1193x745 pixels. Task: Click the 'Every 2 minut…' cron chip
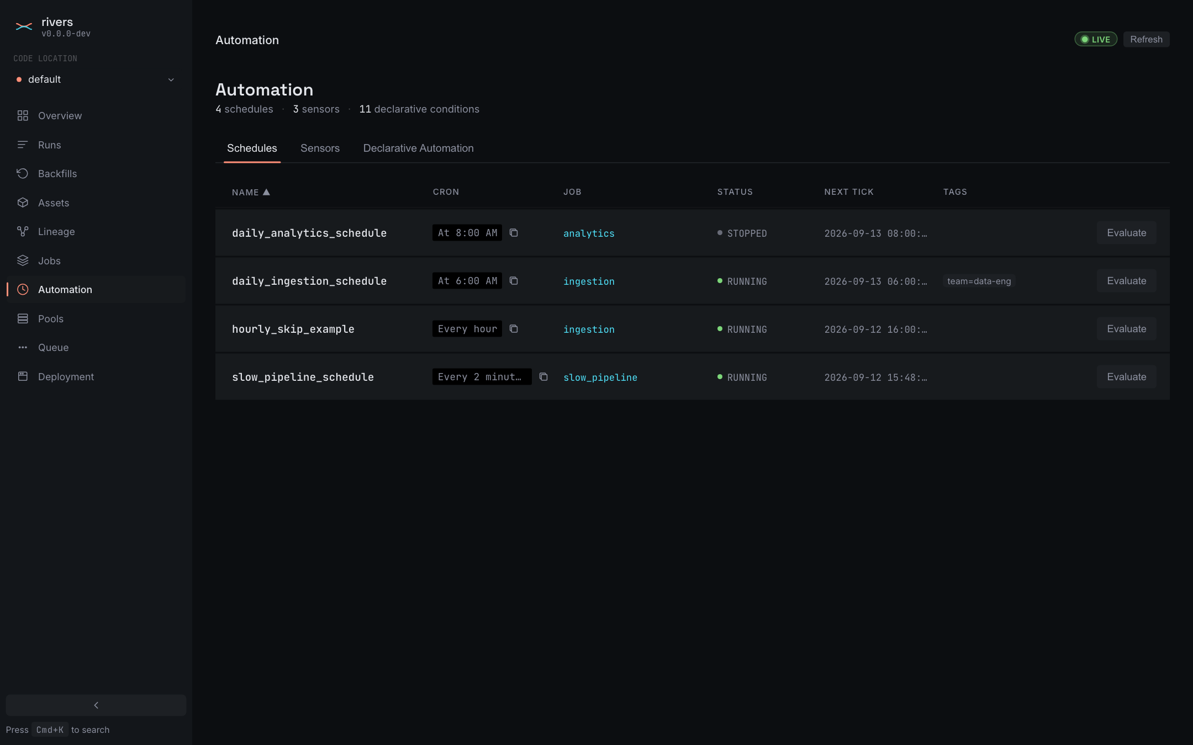tap(482, 377)
